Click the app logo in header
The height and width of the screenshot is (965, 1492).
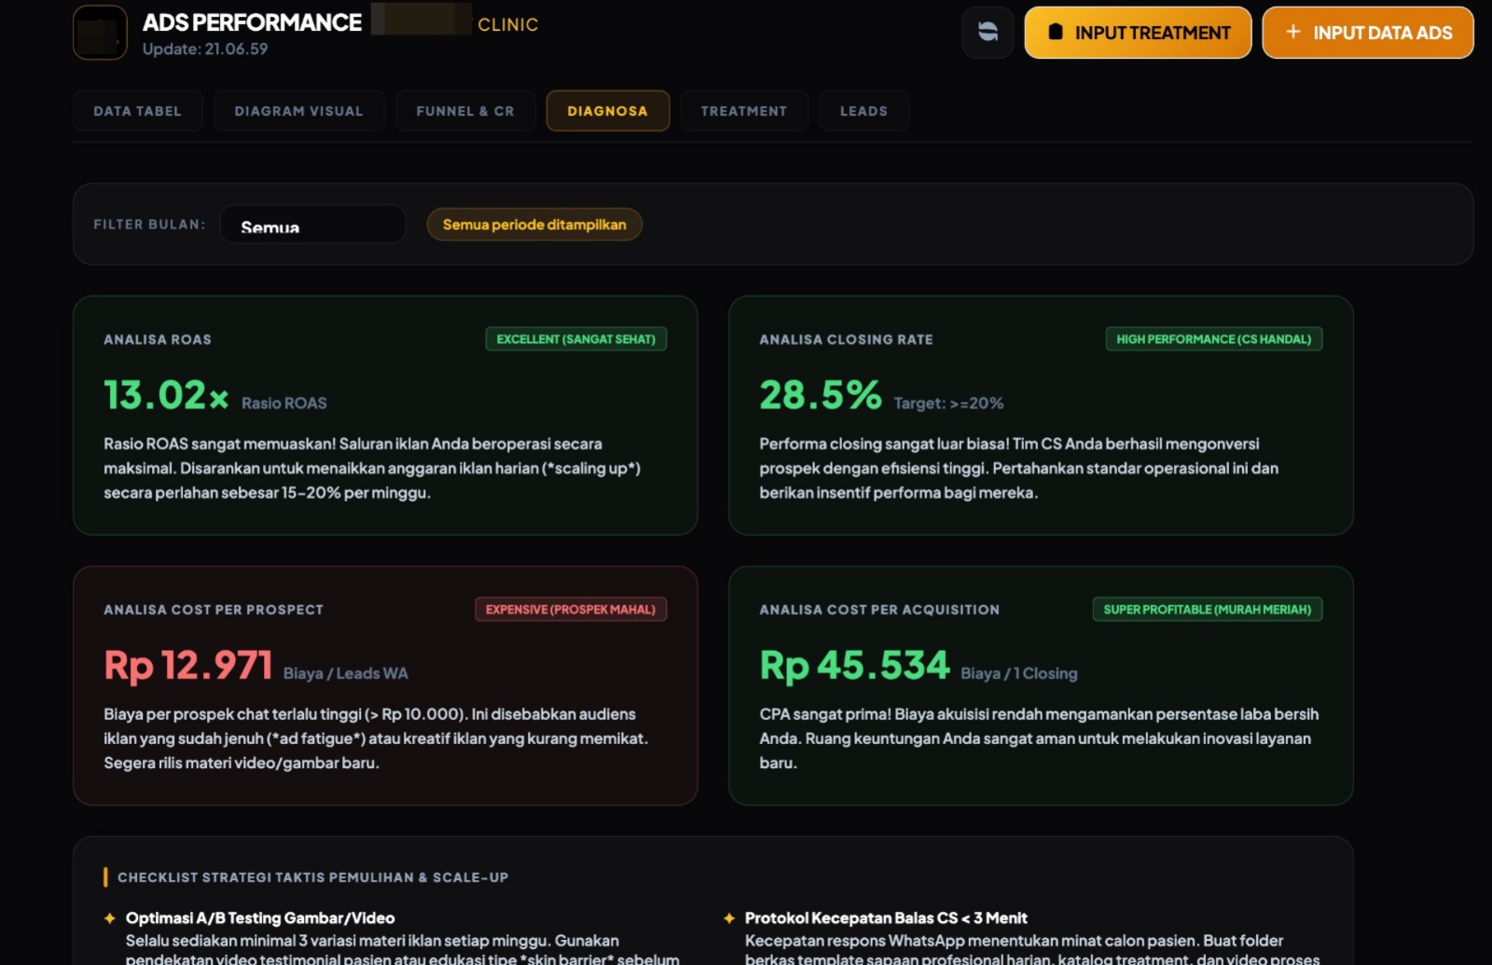[x=100, y=33]
